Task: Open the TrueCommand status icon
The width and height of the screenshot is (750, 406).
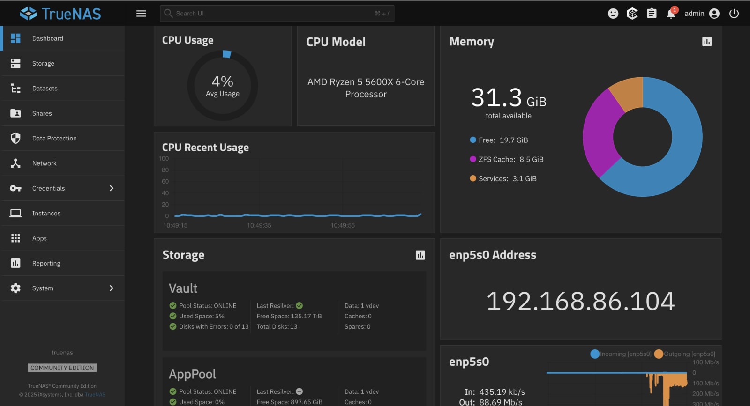Action: [632, 14]
